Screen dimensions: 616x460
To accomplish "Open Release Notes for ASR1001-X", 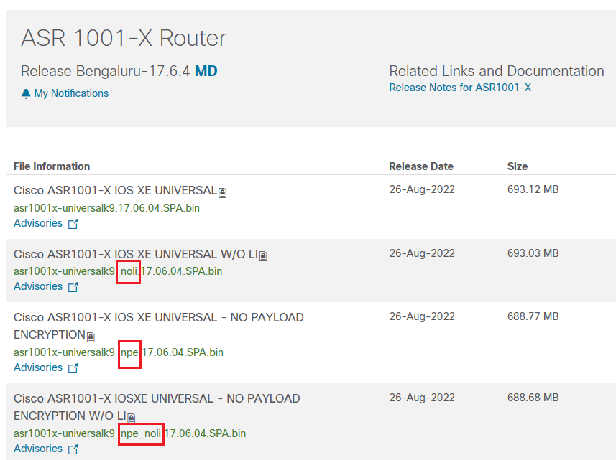I will click(x=459, y=88).
